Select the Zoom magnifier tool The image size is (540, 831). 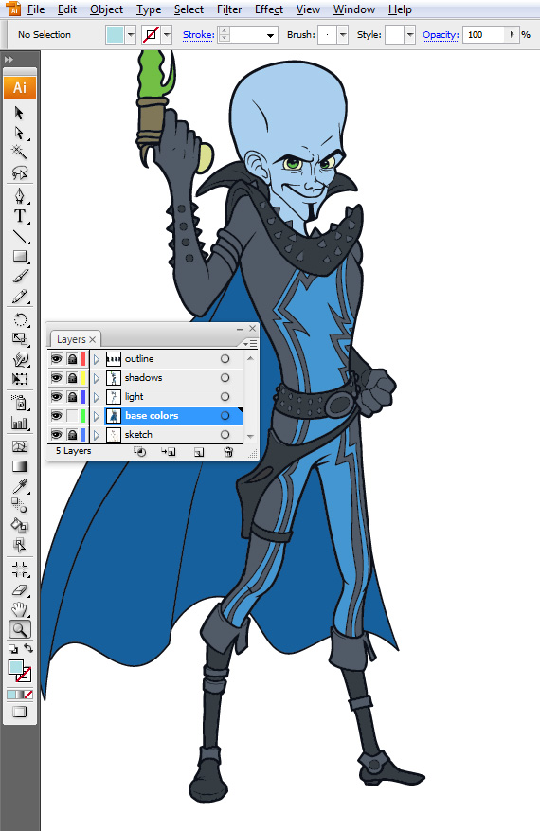pyautogui.click(x=20, y=629)
